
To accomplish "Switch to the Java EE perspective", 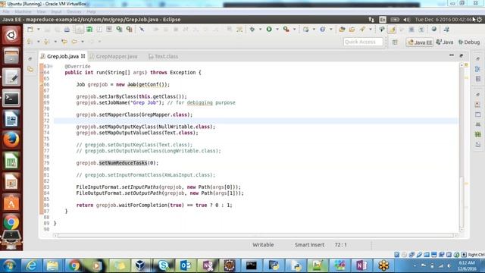I will 420,42.
